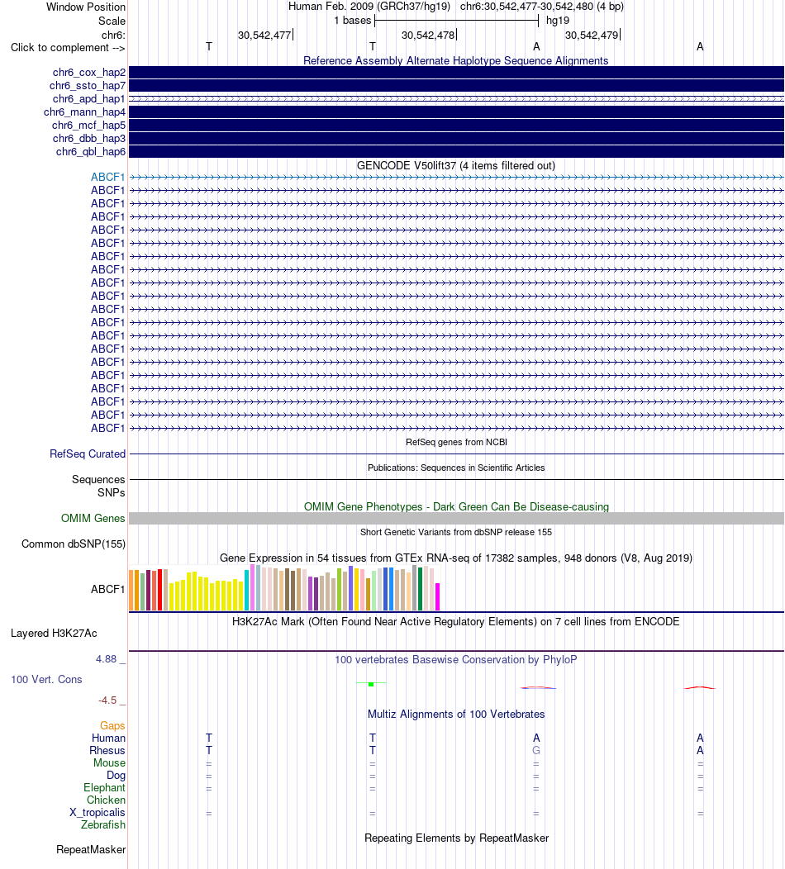Select the Scale label in ruler area
The image size is (785, 869).
[x=112, y=21]
